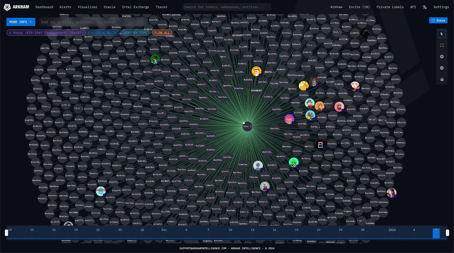This screenshot has width=454, height=253.
Task: Select the black ghost avatar node
Action: pyautogui.click(x=320, y=145)
